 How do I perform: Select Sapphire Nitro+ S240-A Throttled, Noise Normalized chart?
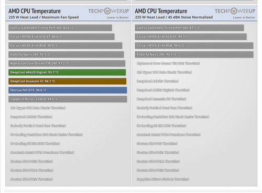pos(163,179)
